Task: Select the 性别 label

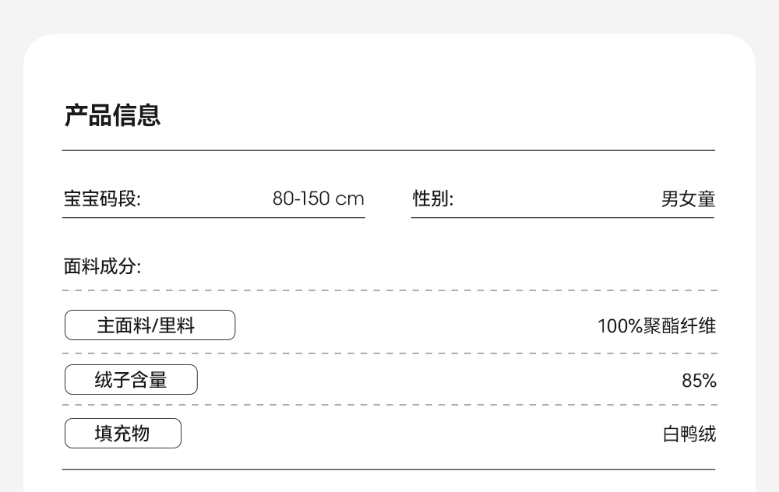Action: [432, 199]
